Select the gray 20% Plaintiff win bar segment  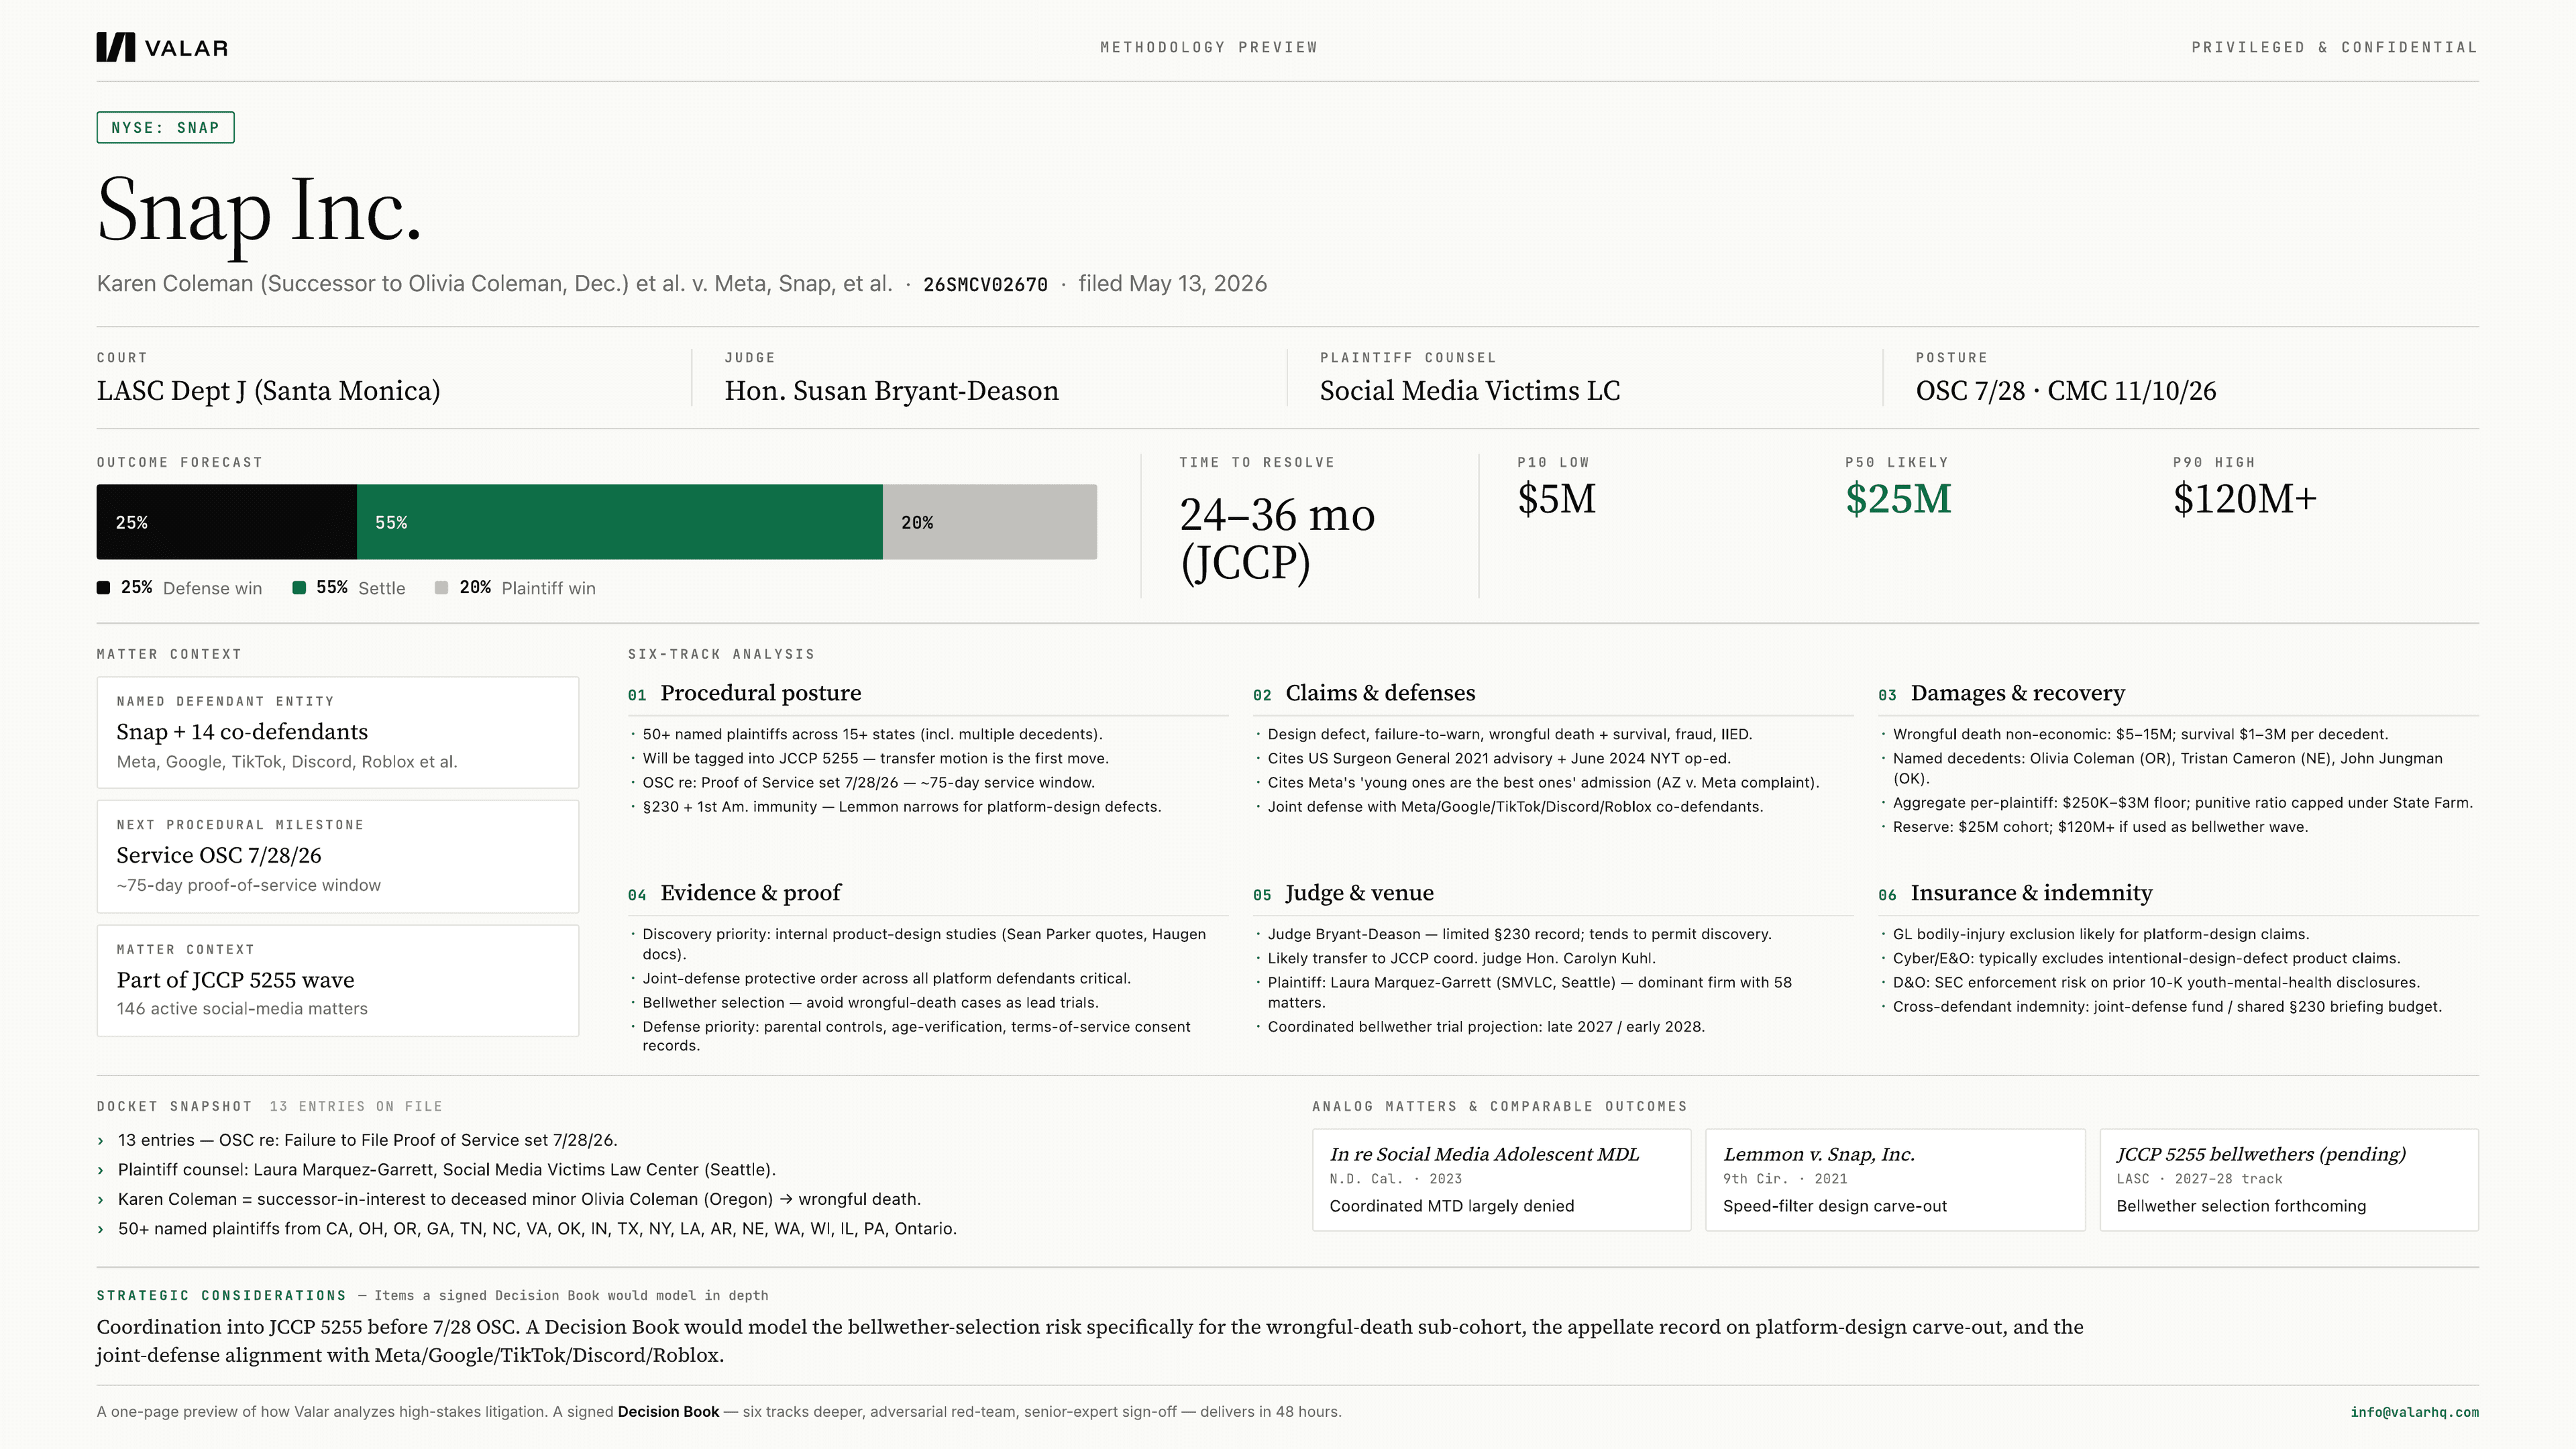coord(990,522)
